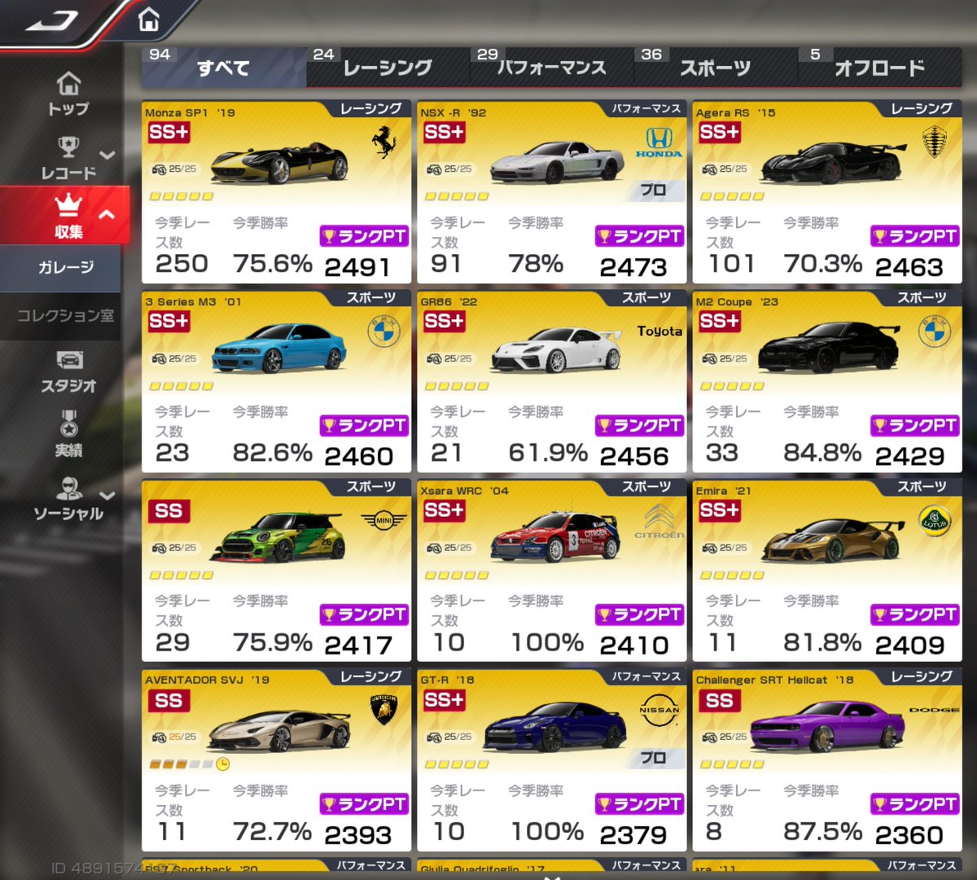Switch to the オフロード tab
Viewport: 977px width, 880px height.
879,67
